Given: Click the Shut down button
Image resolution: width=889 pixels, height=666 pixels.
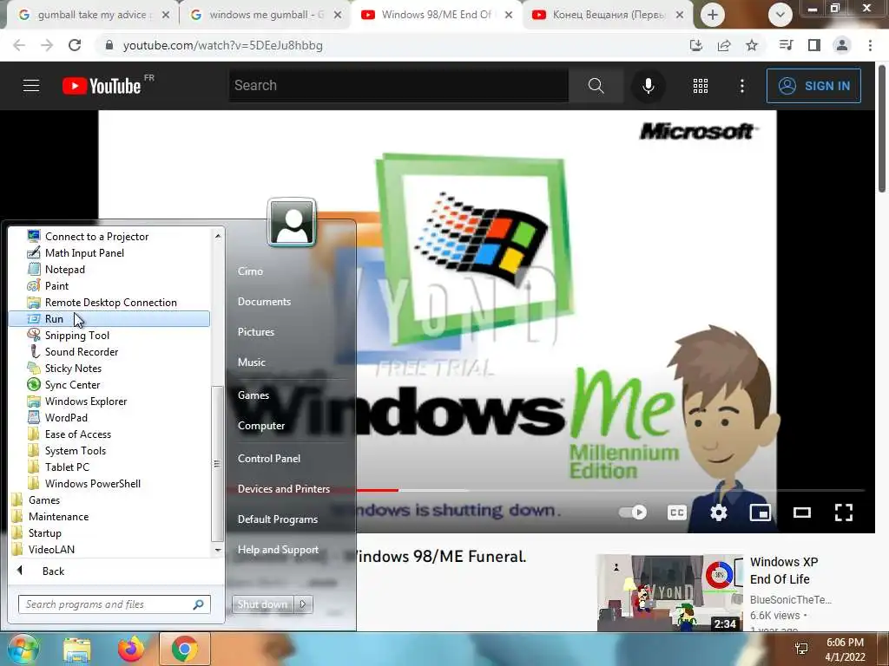Looking at the screenshot, I should tap(262, 604).
